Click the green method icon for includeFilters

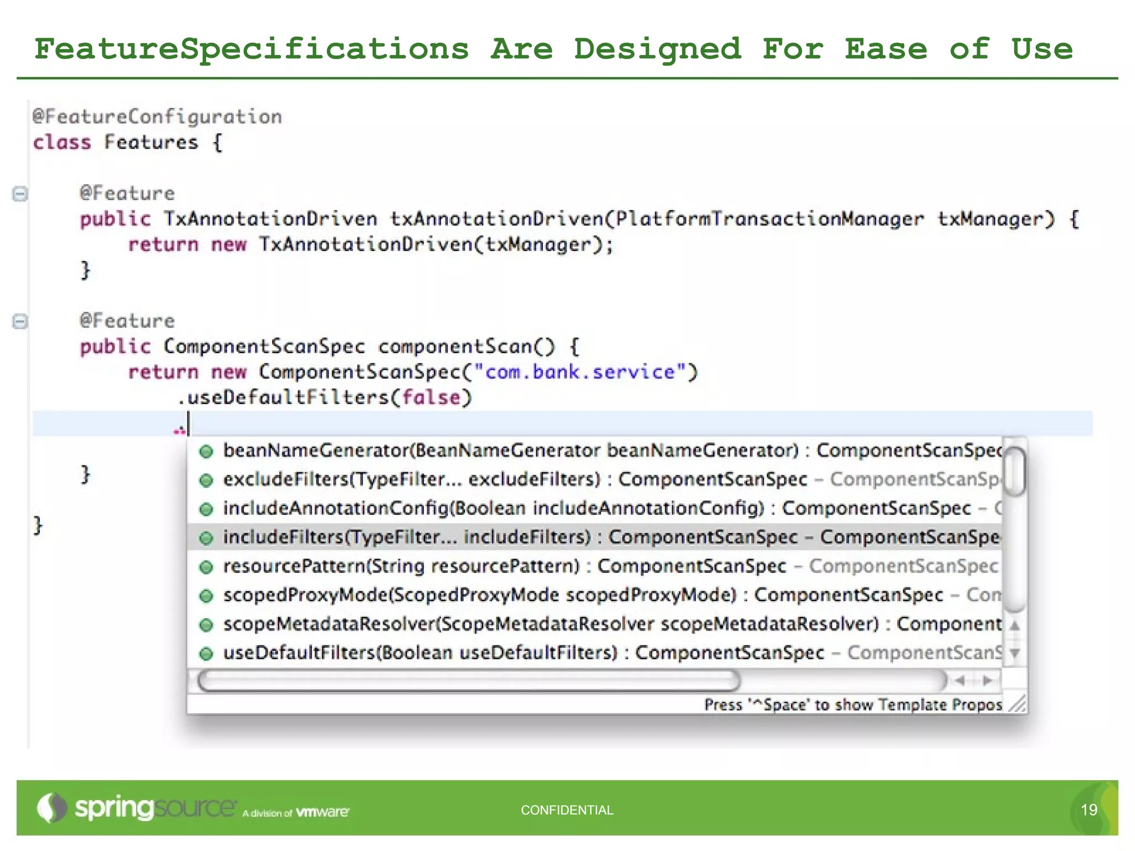(206, 538)
